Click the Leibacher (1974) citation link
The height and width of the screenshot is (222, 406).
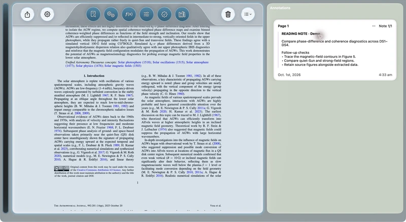coord(162,129)
